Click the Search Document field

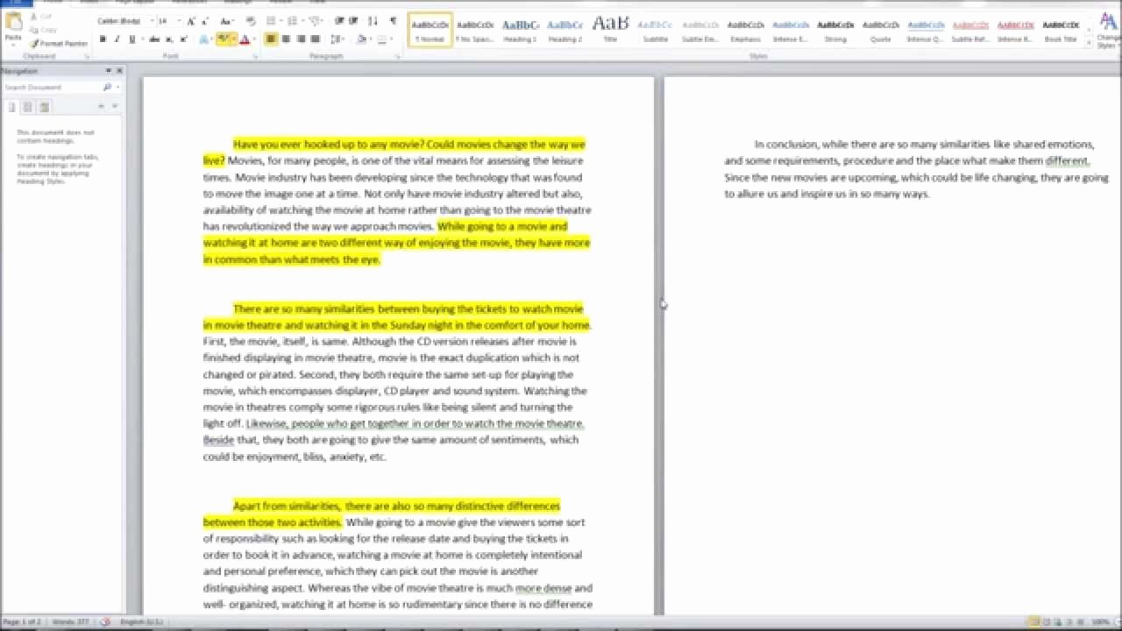click(52, 87)
